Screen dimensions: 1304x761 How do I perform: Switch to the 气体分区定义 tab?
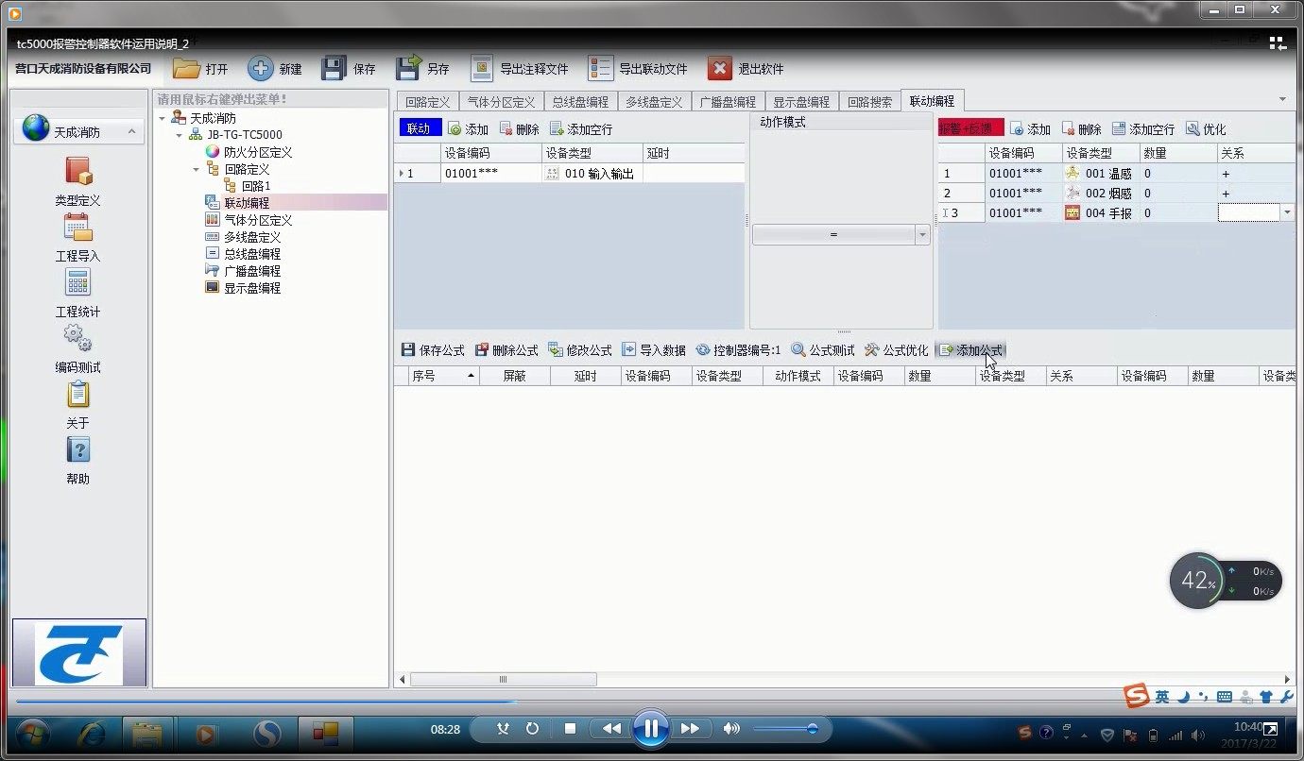(501, 102)
